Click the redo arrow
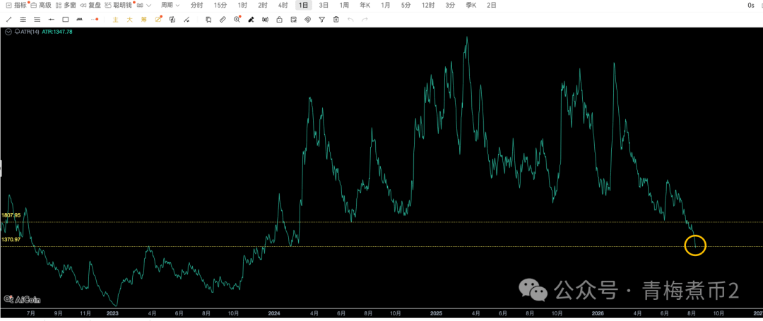Image resolution: width=763 pixels, height=321 pixels. click(365, 20)
